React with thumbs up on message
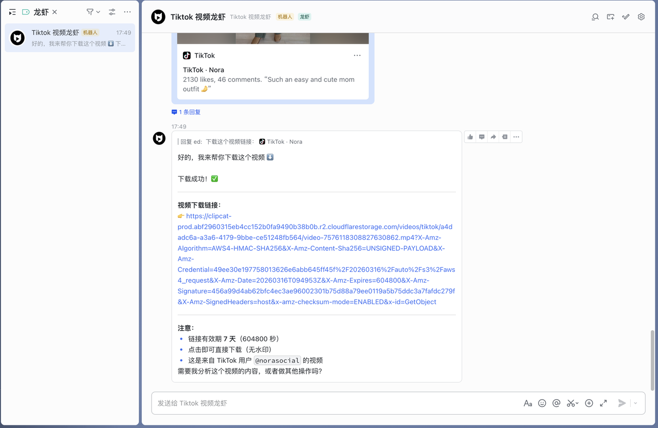The image size is (658, 428). tap(470, 137)
